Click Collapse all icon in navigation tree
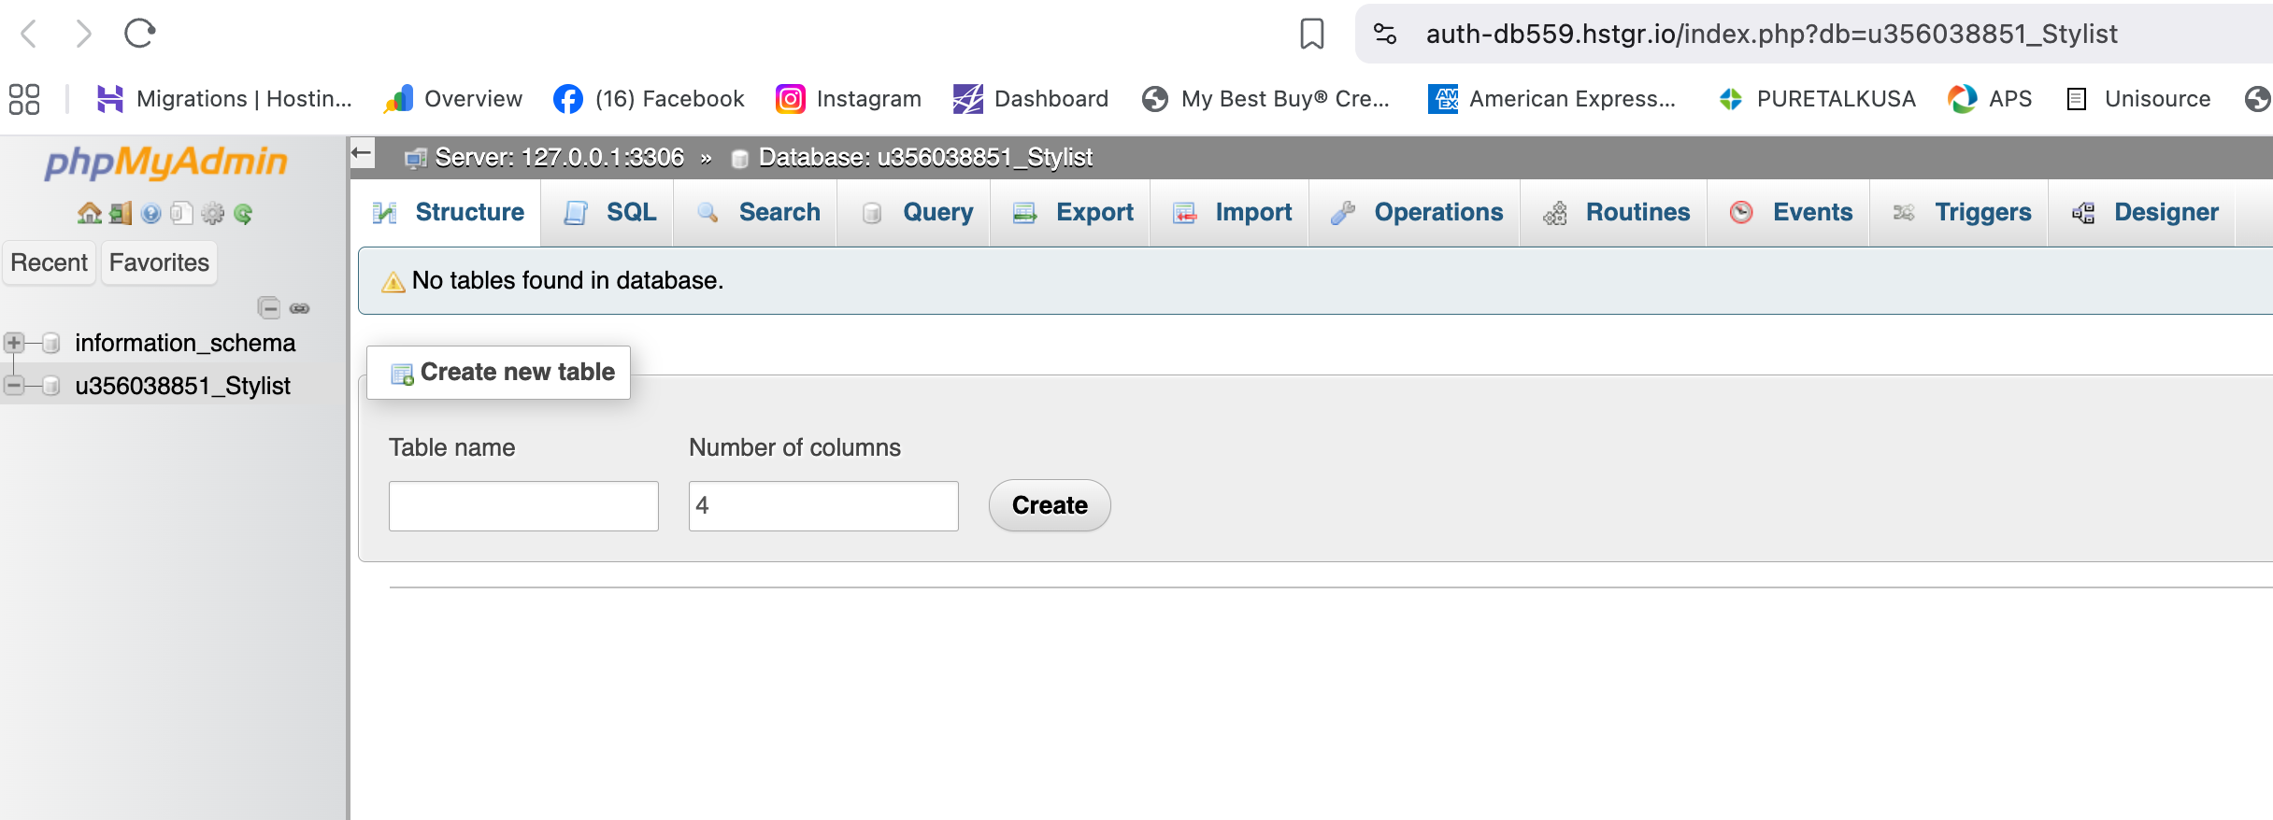Screen dimensions: 2273x820 (268, 308)
